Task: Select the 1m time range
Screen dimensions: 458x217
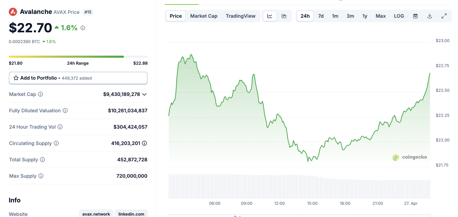Action: pos(335,16)
